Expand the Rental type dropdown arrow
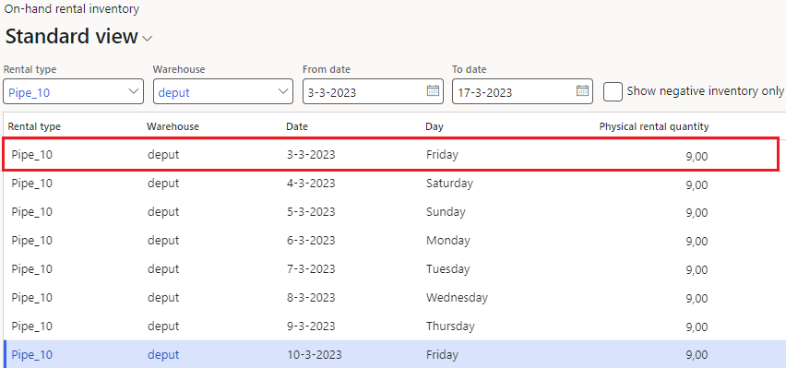Image resolution: width=786 pixels, height=368 pixels. coord(134,91)
